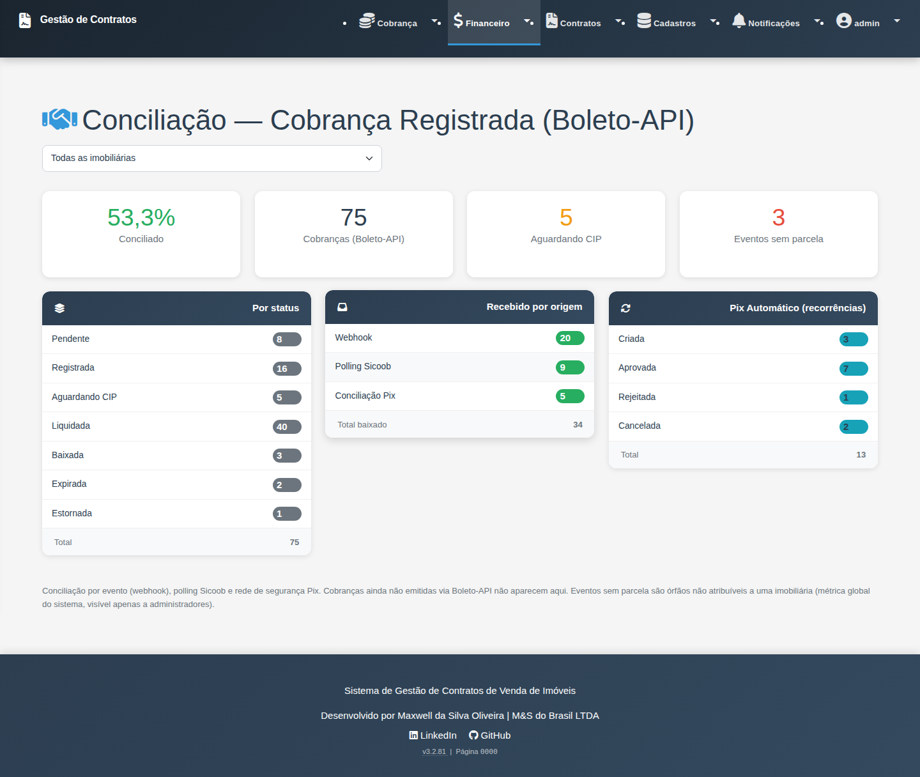Expand the Contratos menu arrow
The height and width of the screenshot is (777, 920).
coord(619,20)
